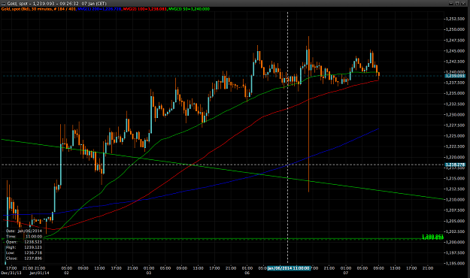This screenshot has height=278, width=470.
Task: Click the 'Gold, spot - 1,239.093' title text
Action: 31,4
